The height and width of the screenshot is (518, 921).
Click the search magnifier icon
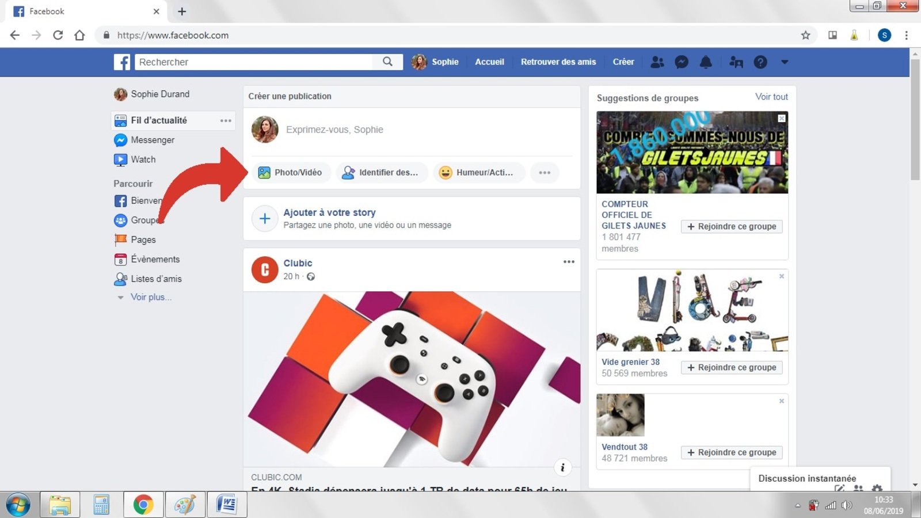point(388,62)
